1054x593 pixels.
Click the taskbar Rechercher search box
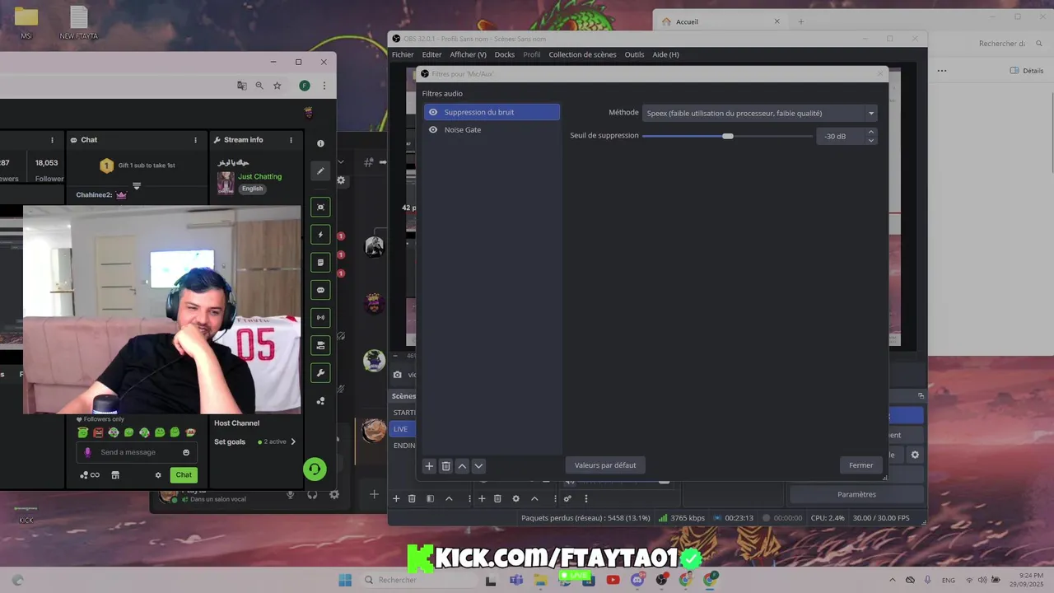click(x=418, y=580)
